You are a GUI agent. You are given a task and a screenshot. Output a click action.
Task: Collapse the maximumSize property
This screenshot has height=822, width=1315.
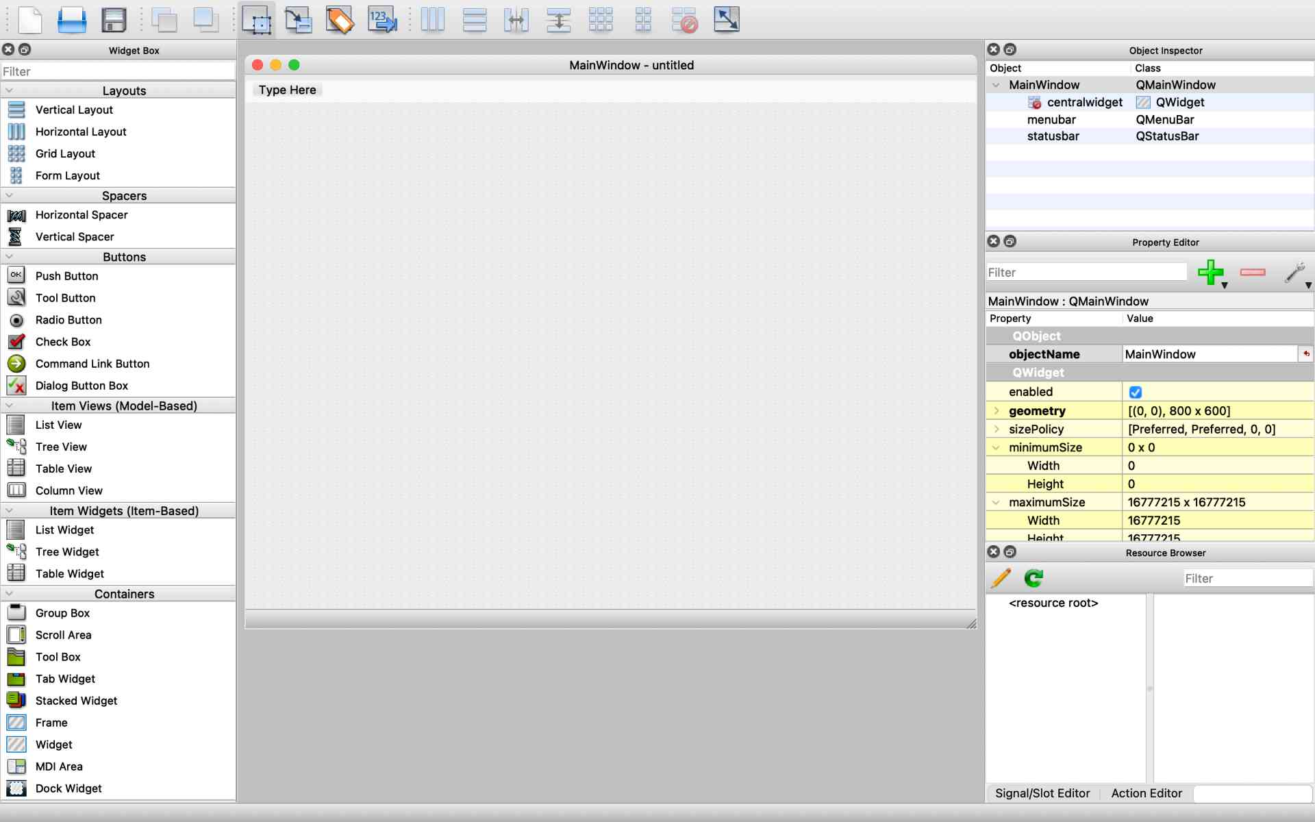point(997,502)
